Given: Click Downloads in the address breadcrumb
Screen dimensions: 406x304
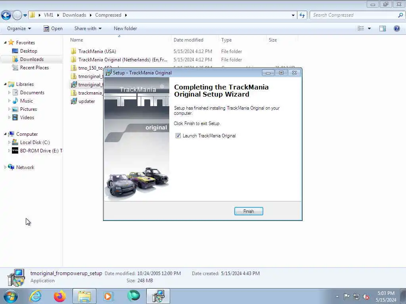Looking at the screenshot, I should click(74, 15).
